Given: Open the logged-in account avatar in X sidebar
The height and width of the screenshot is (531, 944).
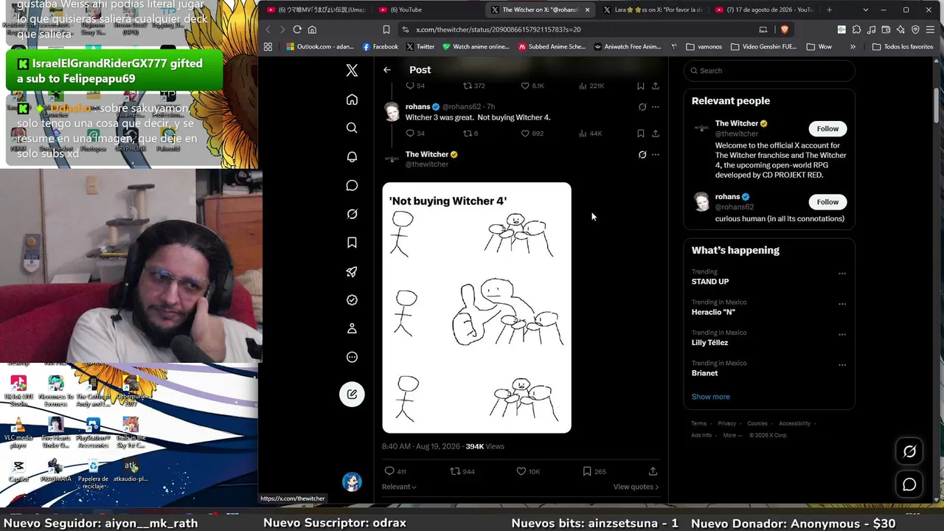Looking at the screenshot, I should 352,482.
